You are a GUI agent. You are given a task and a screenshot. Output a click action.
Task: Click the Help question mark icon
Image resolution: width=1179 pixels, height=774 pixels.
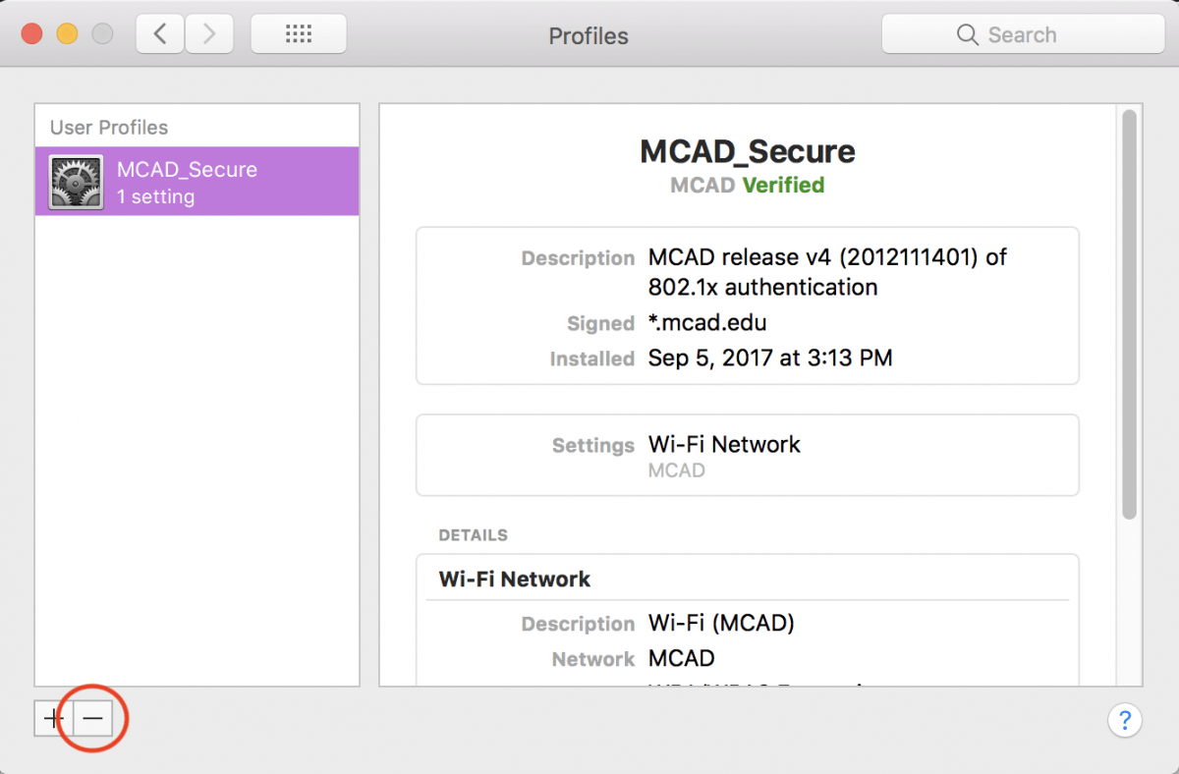[1125, 720]
